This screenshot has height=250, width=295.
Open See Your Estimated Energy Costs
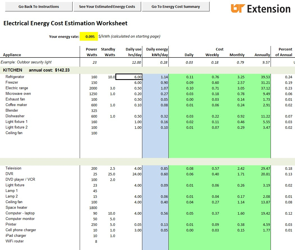(x=107, y=6)
